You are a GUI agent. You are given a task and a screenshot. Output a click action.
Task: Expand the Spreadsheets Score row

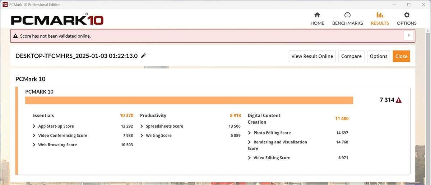[x=142, y=126]
